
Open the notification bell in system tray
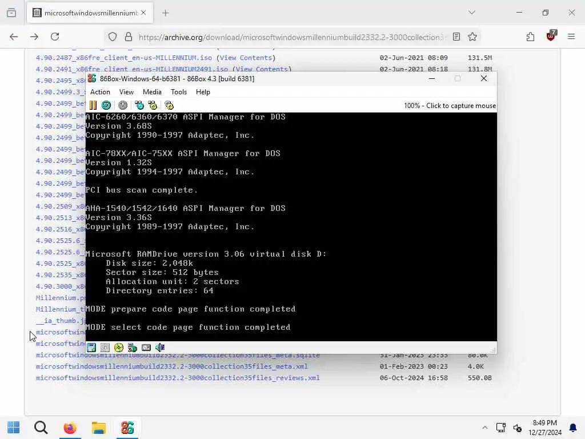(573, 428)
